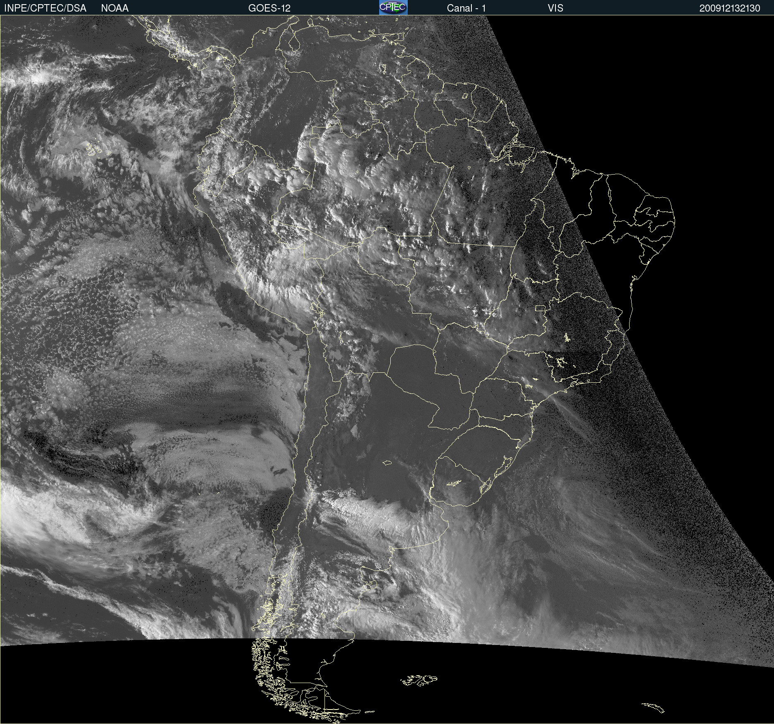Select the Canal - 1 label
Viewport: 774px width, 724px height.
[466, 8]
